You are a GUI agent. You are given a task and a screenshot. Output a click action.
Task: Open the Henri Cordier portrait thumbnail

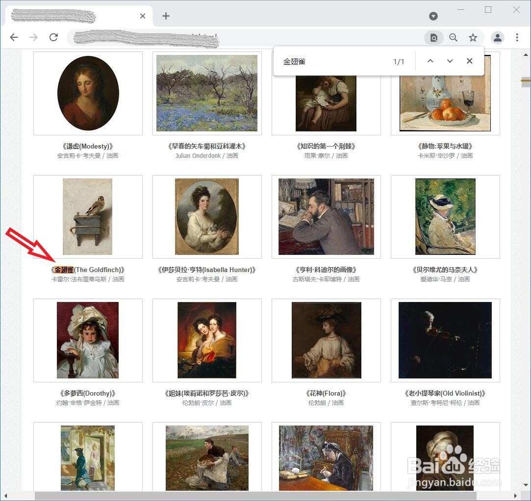(326, 217)
